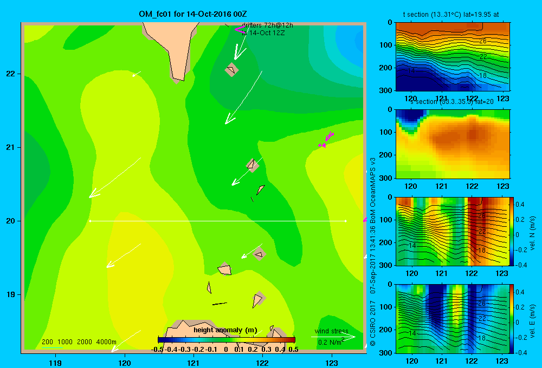Click the "-0.5" tick on height anomaly colorbar
Image resolution: width=542 pixels, height=368 pixels.
157,350
